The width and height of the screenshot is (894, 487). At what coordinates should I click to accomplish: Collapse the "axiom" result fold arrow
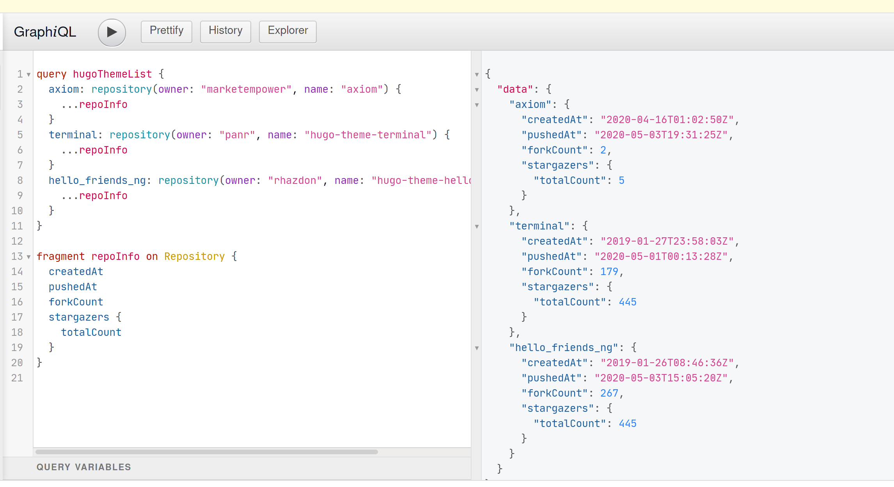(477, 105)
